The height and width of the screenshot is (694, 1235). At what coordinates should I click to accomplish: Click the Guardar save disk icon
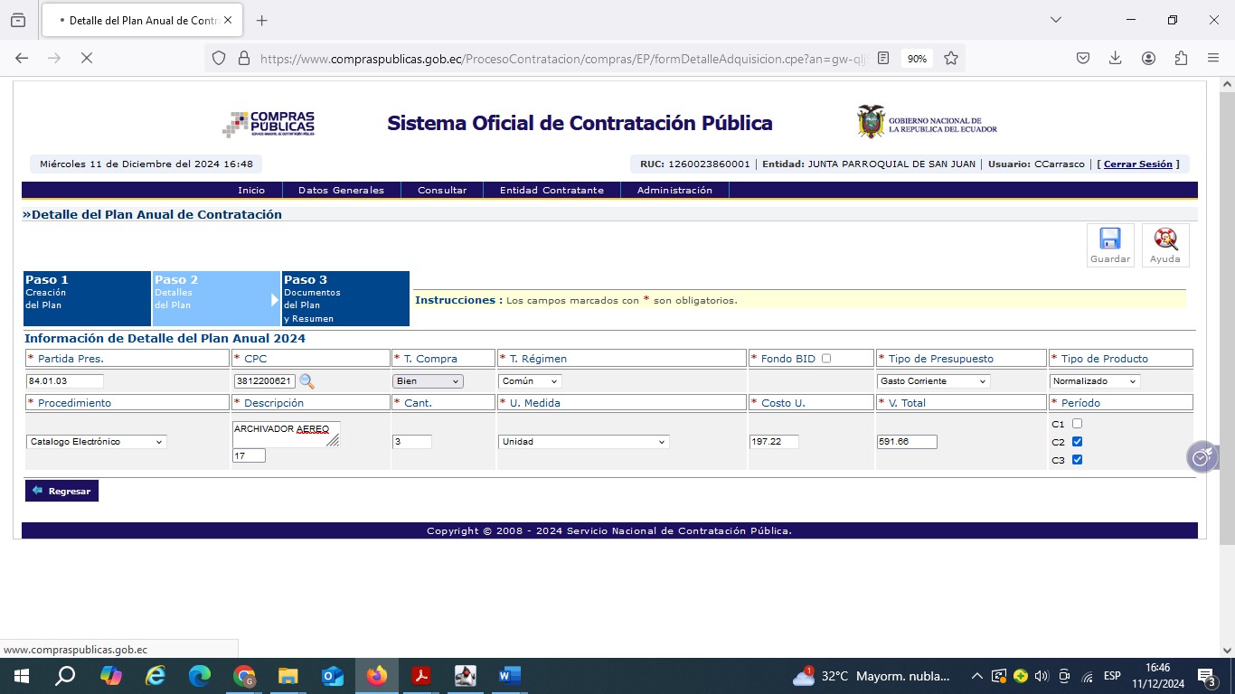(1109, 239)
